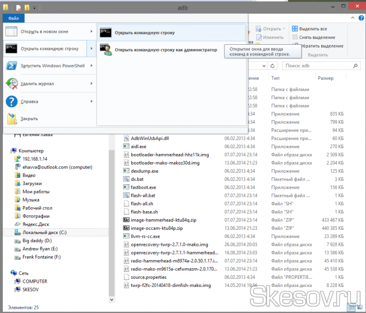This screenshot has width=366, height=313.
Task: Open the Файл ribbon tab
Action: (x=13, y=19)
